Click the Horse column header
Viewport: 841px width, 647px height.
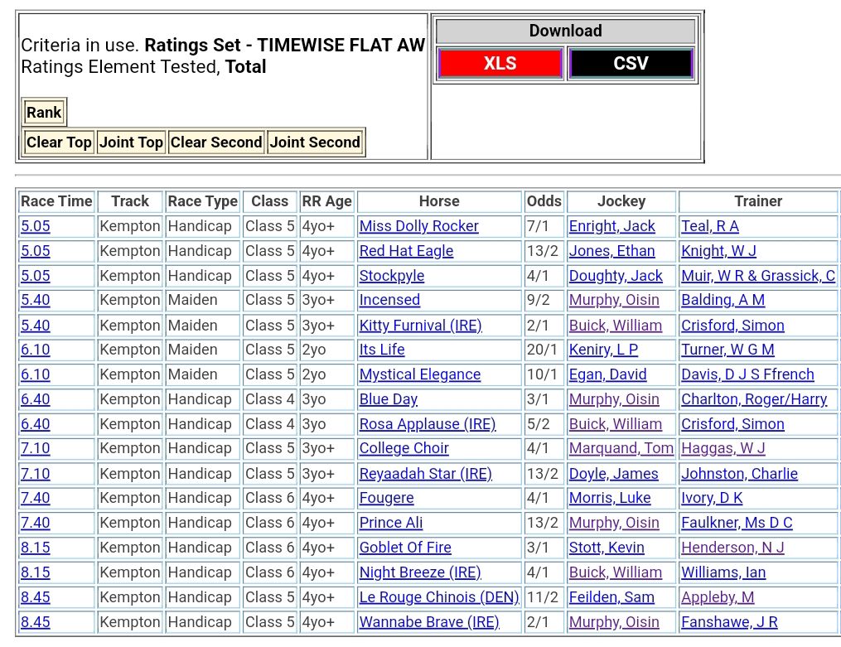coord(438,201)
